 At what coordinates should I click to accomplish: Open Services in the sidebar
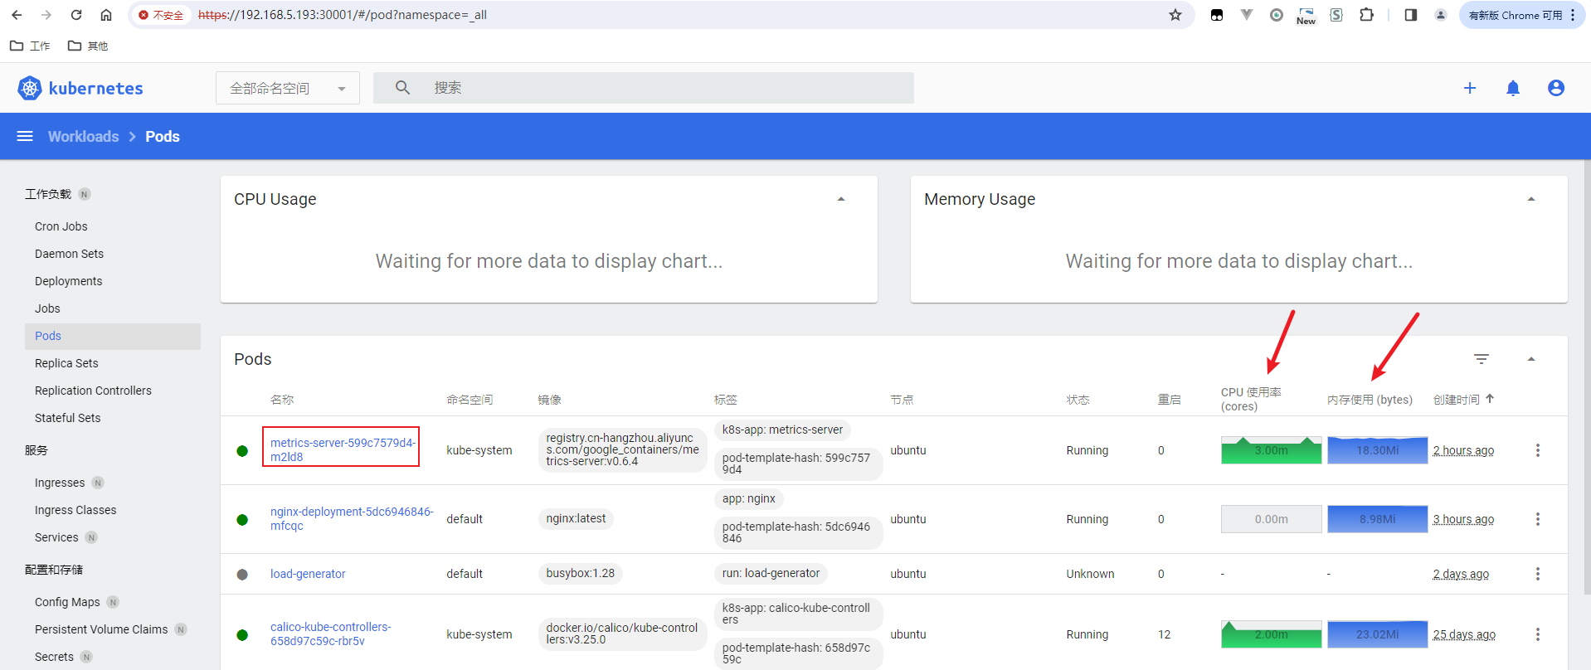56,537
